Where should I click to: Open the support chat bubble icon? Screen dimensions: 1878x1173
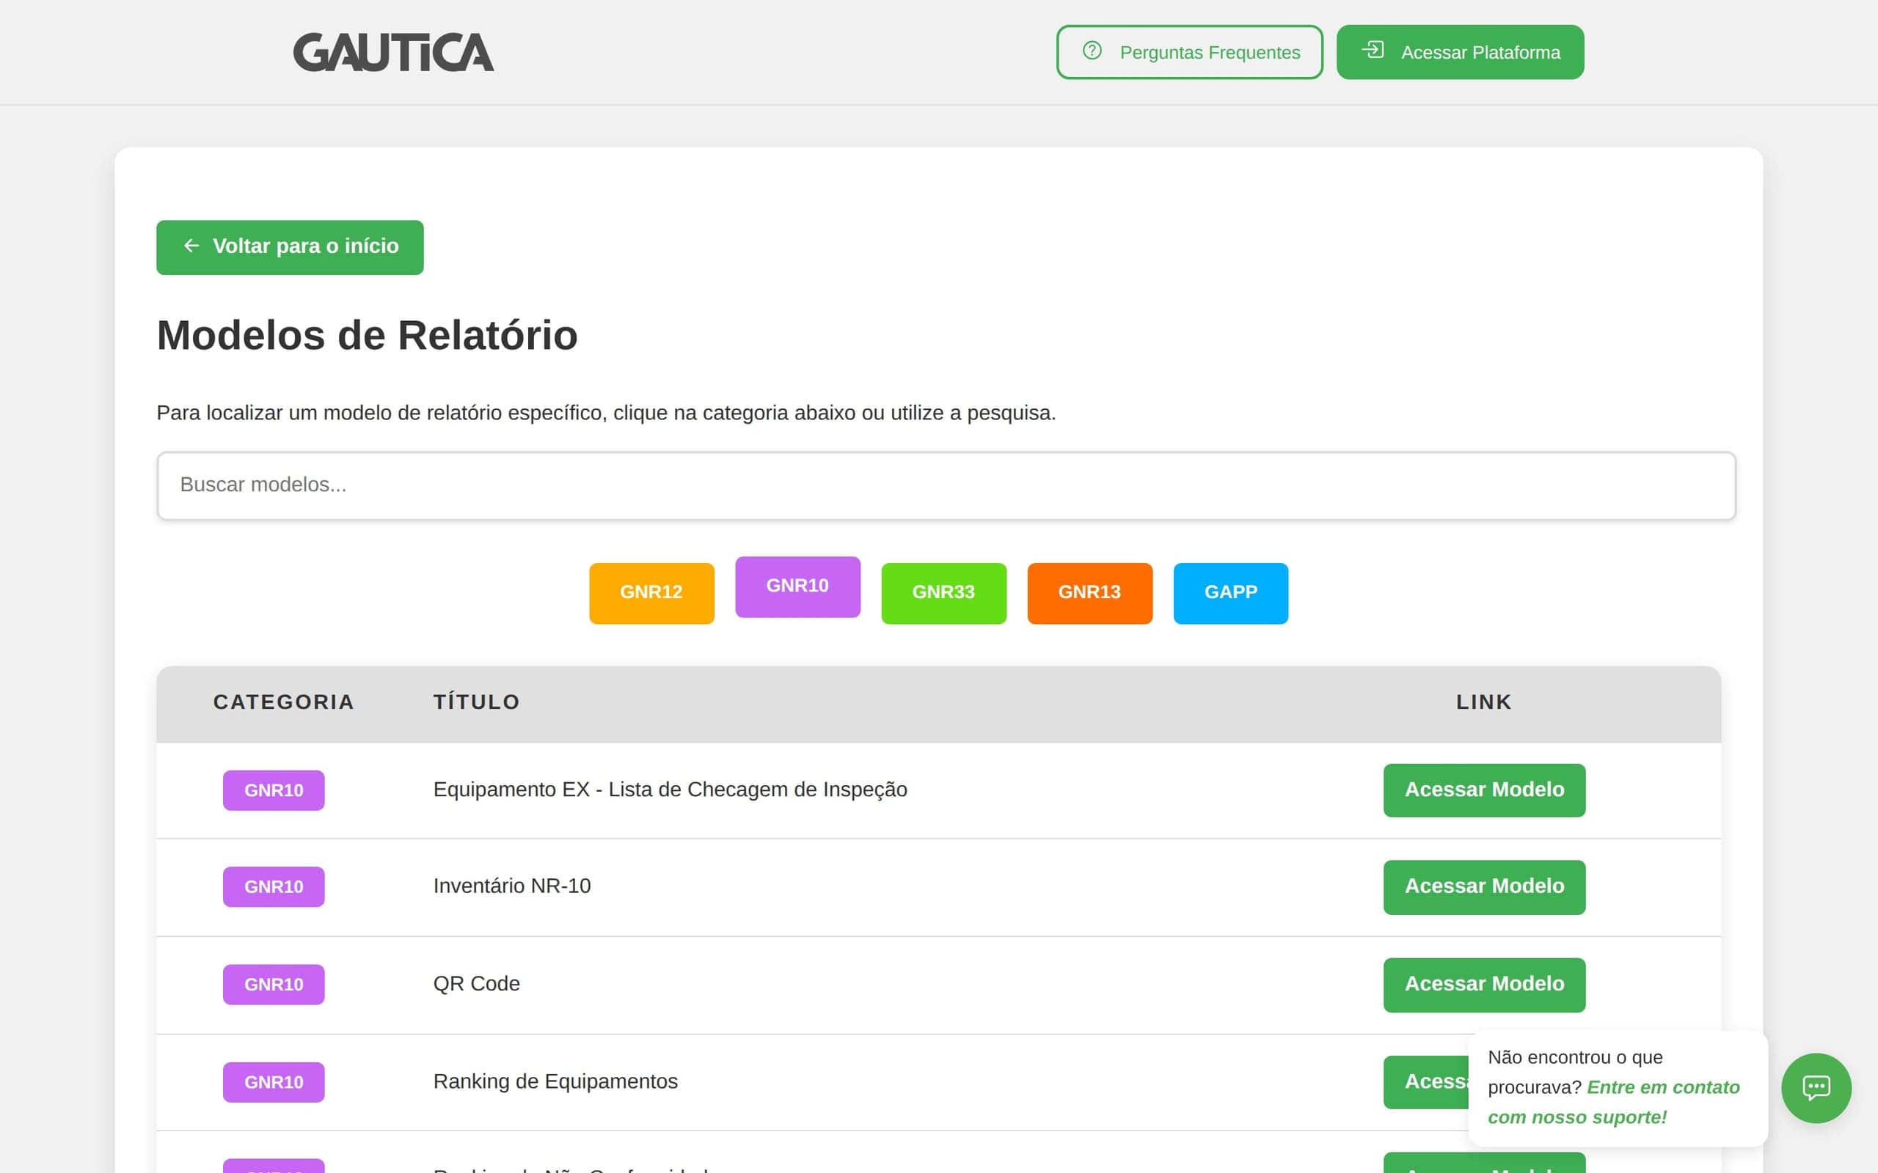coord(1816,1088)
